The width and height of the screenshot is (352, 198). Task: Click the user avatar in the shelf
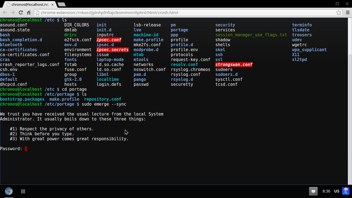[346, 191]
